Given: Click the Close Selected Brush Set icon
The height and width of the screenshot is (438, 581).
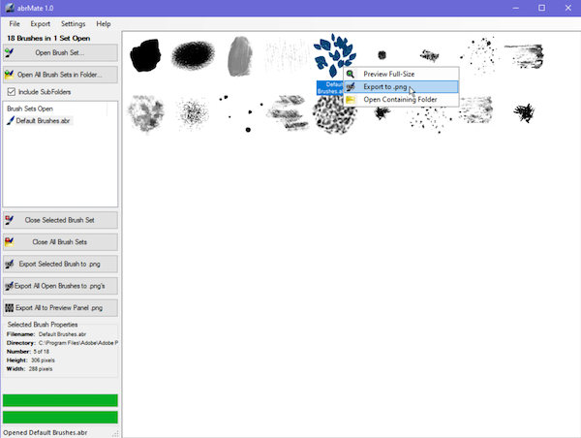Looking at the screenshot, I should pos(10,220).
